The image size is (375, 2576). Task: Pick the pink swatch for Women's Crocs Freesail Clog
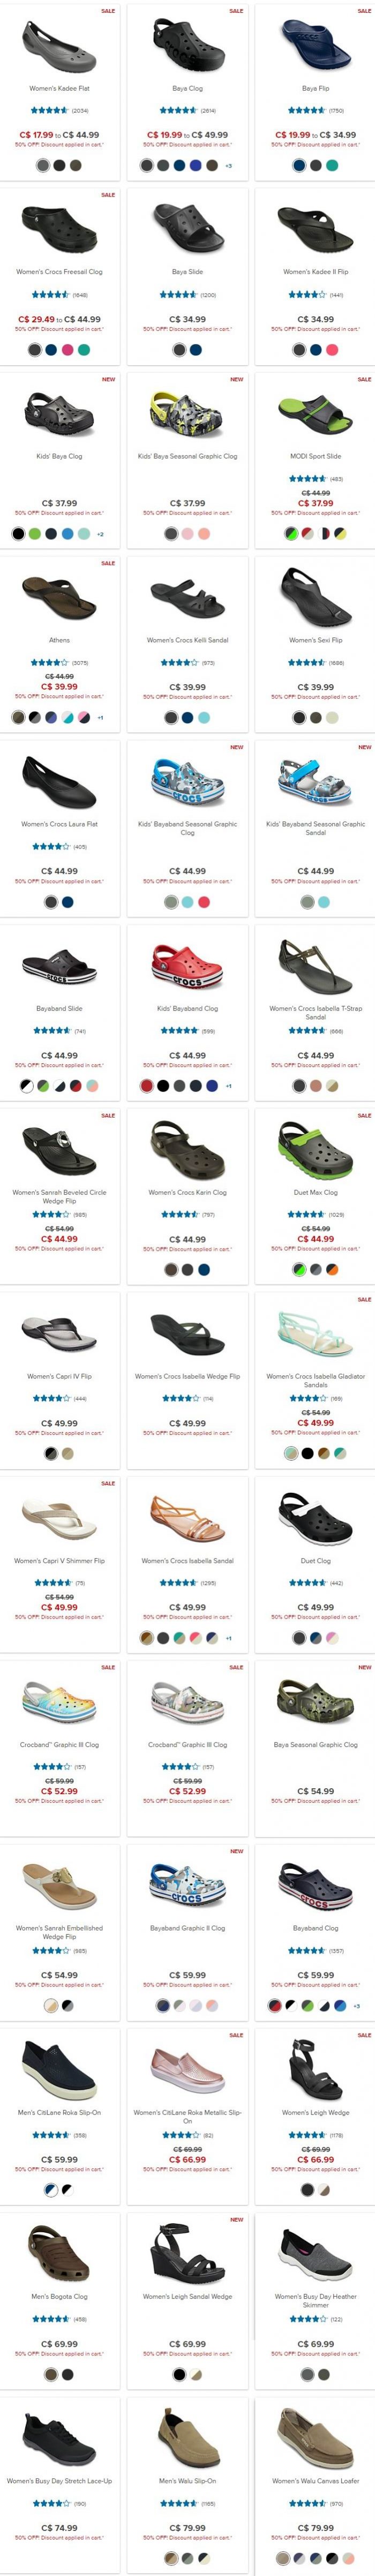[x=68, y=349]
